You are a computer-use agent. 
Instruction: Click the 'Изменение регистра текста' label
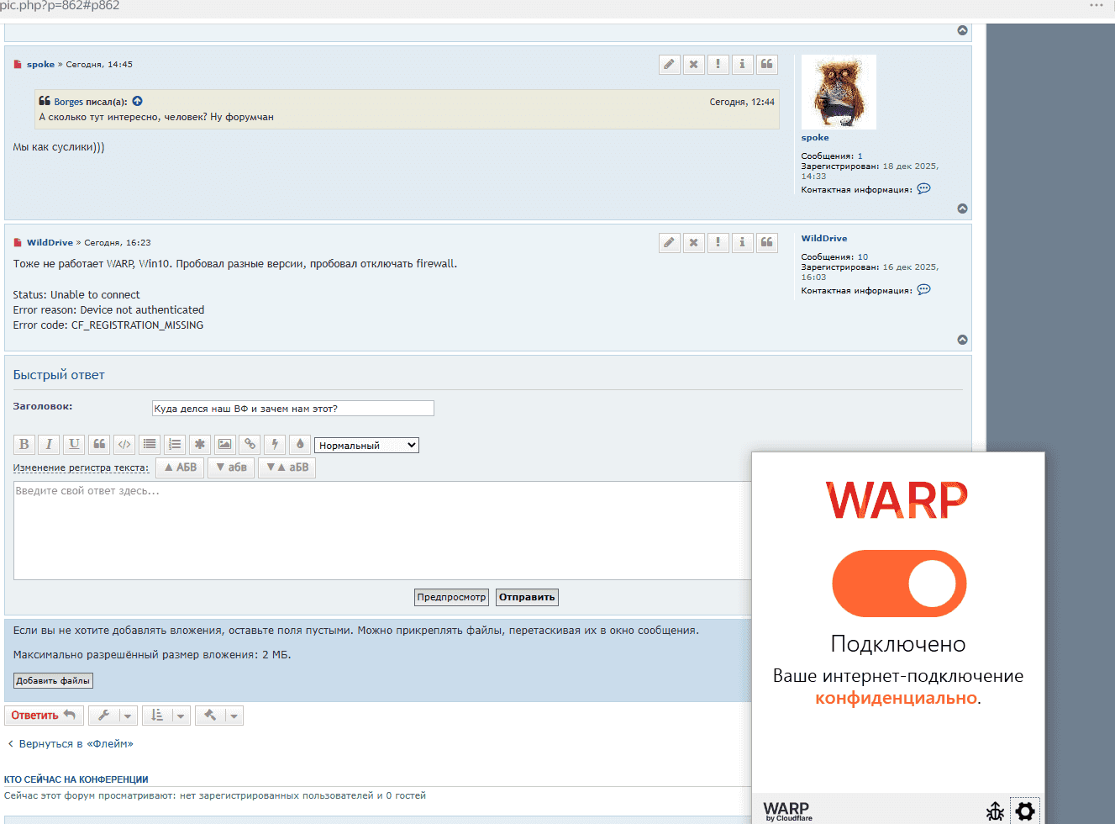click(81, 468)
